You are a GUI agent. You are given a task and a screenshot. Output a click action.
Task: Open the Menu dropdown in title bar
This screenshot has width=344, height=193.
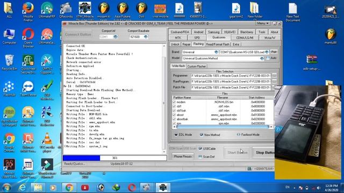click(x=263, y=24)
